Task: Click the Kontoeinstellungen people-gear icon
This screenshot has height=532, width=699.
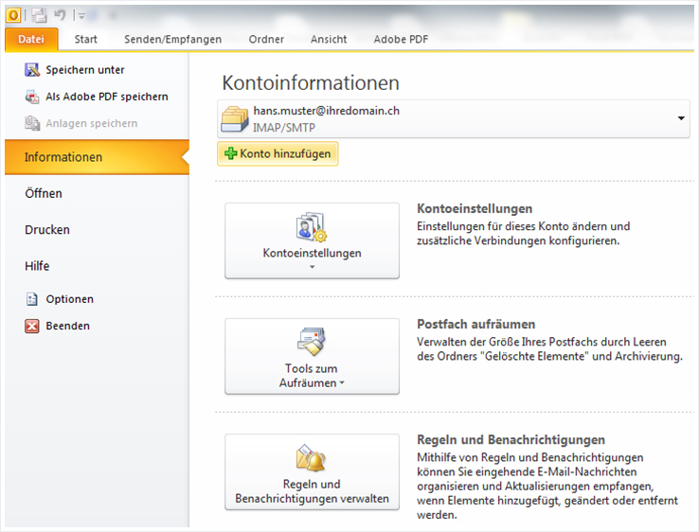Action: [x=312, y=227]
